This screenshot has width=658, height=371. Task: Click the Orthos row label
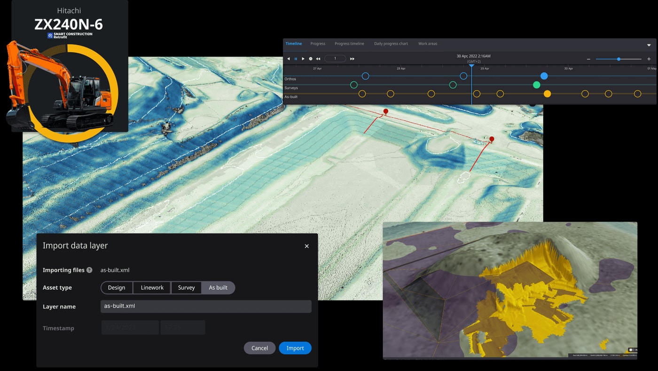(290, 79)
